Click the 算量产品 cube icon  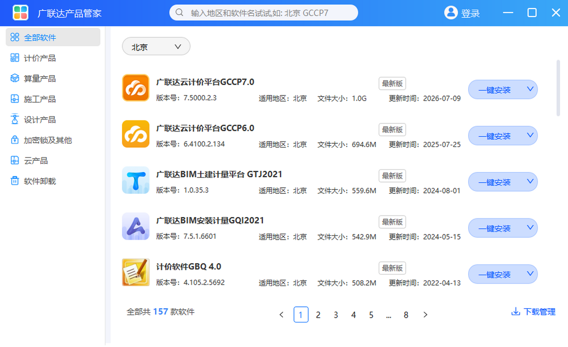click(15, 78)
